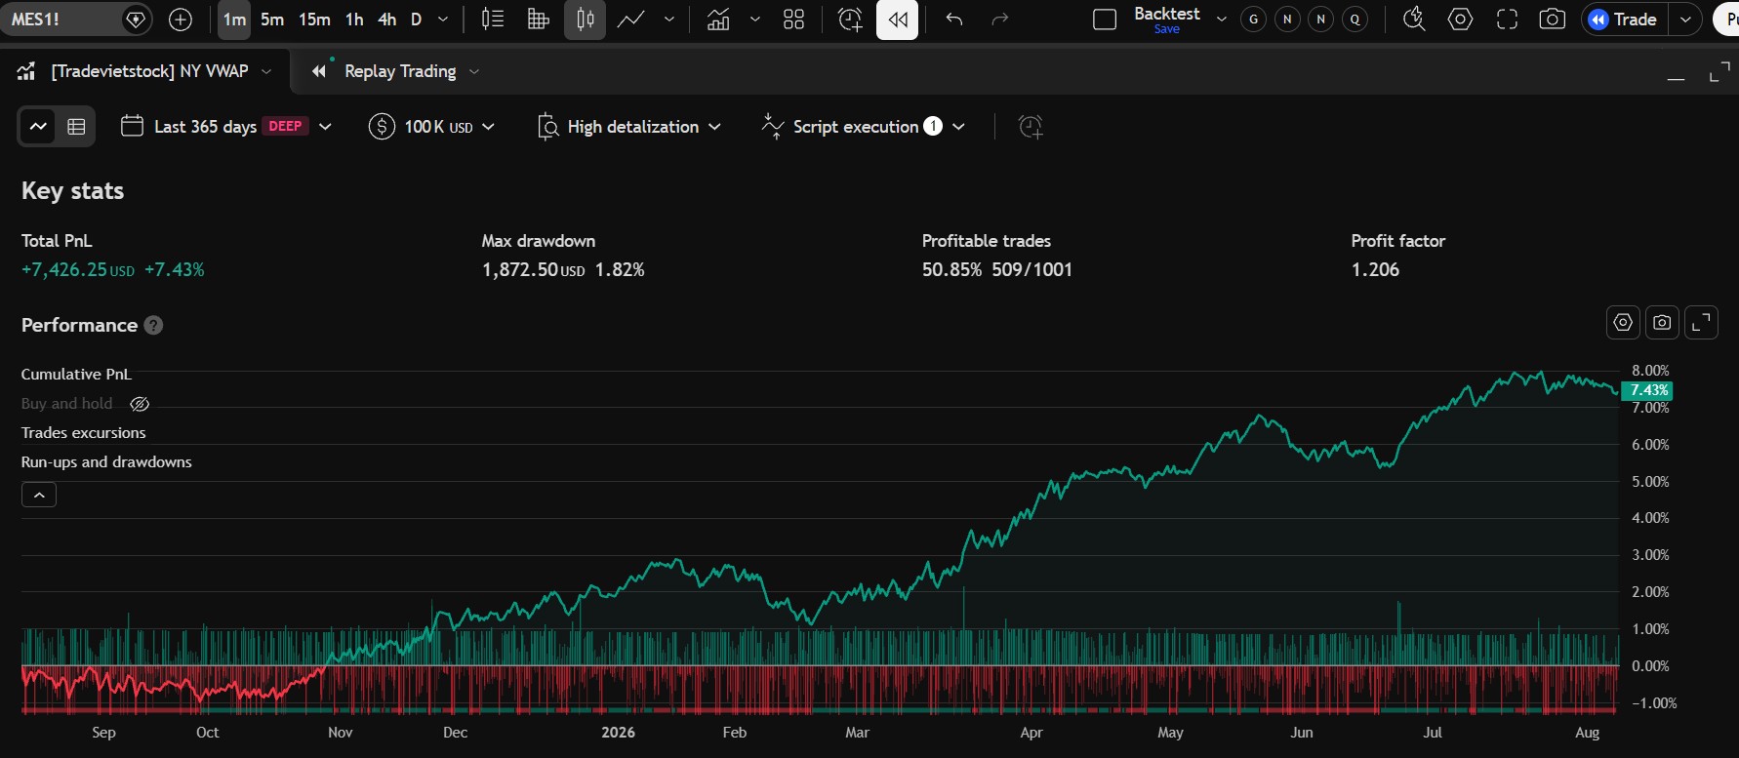Screen dimensions: 1739x758
Task: Click the 2026 label on time axis
Action: point(618,732)
